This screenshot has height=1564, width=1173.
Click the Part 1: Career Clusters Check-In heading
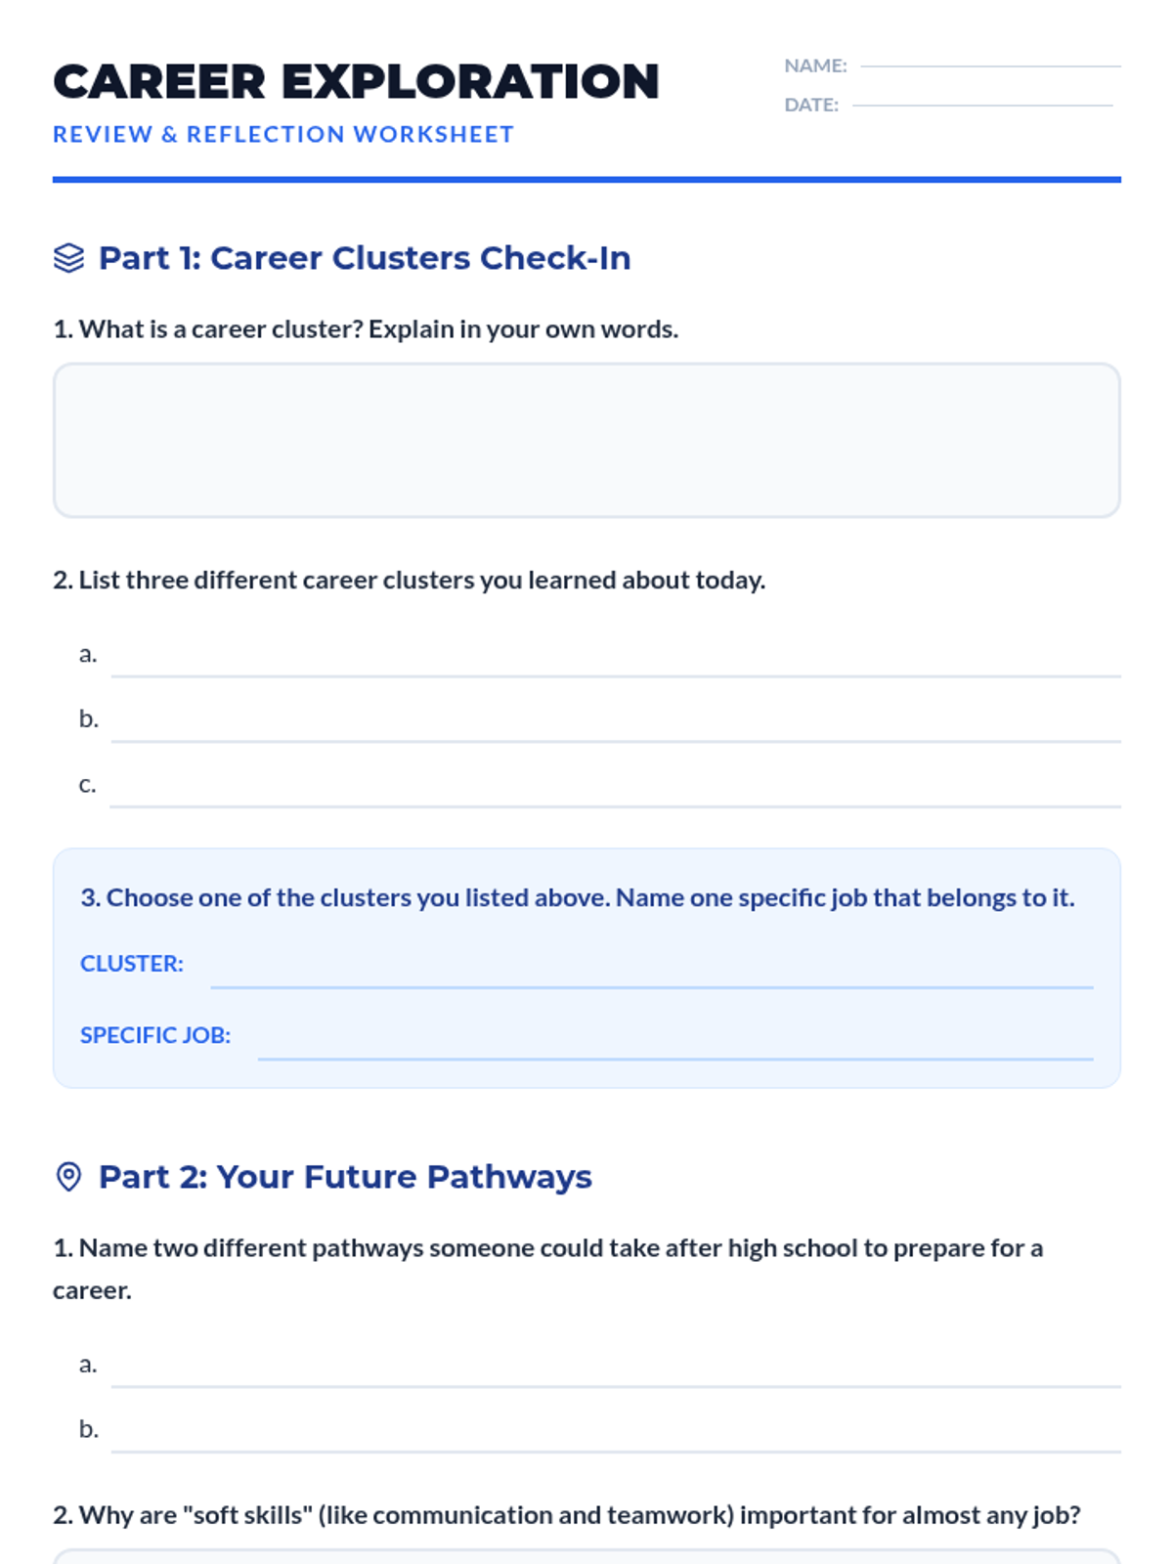click(365, 258)
